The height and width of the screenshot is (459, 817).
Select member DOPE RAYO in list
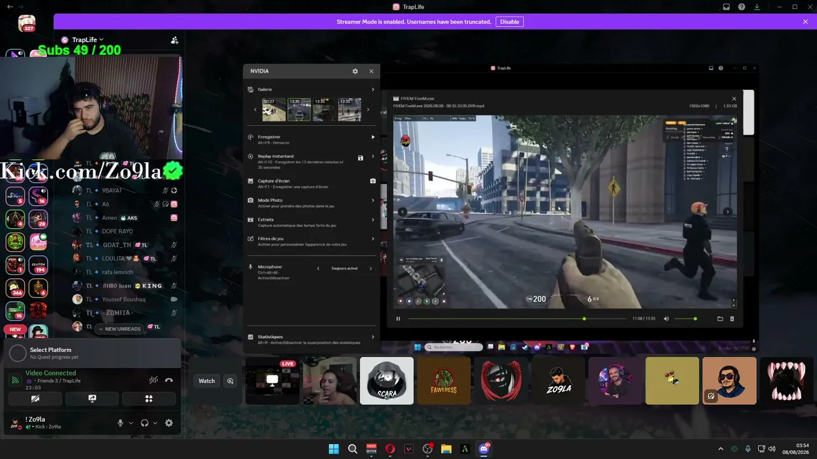124,231
